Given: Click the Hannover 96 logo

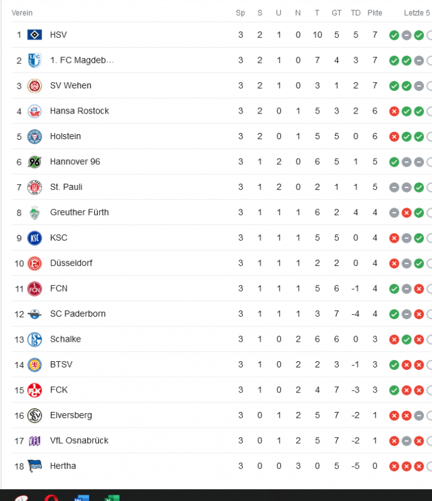Looking at the screenshot, I should [x=34, y=162].
